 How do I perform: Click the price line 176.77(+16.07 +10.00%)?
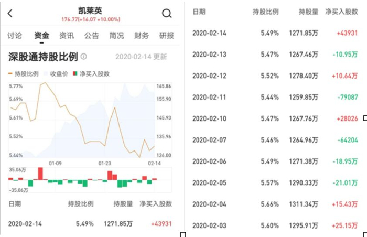pos(91,19)
